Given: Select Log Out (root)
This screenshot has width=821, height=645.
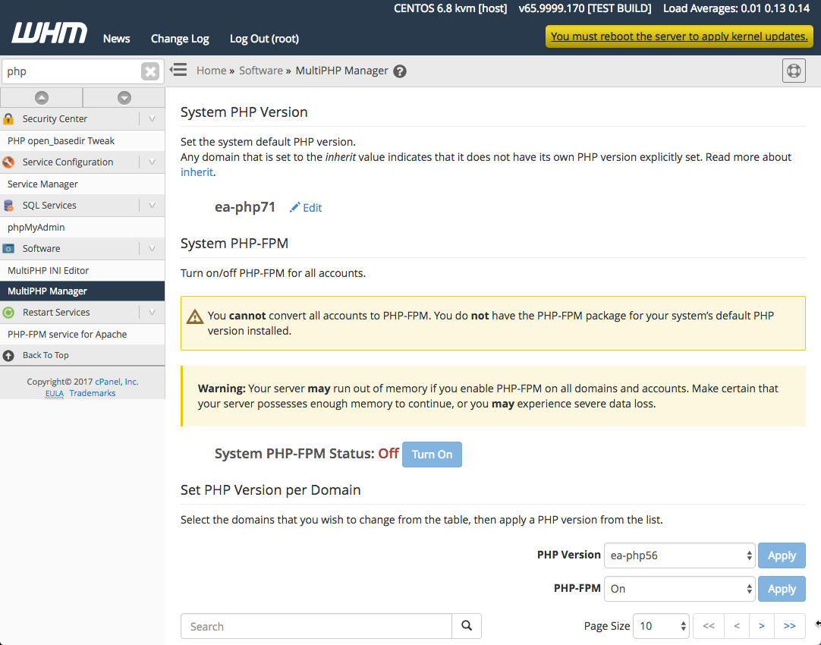Looking at the screenshot, I should (264, 39).
